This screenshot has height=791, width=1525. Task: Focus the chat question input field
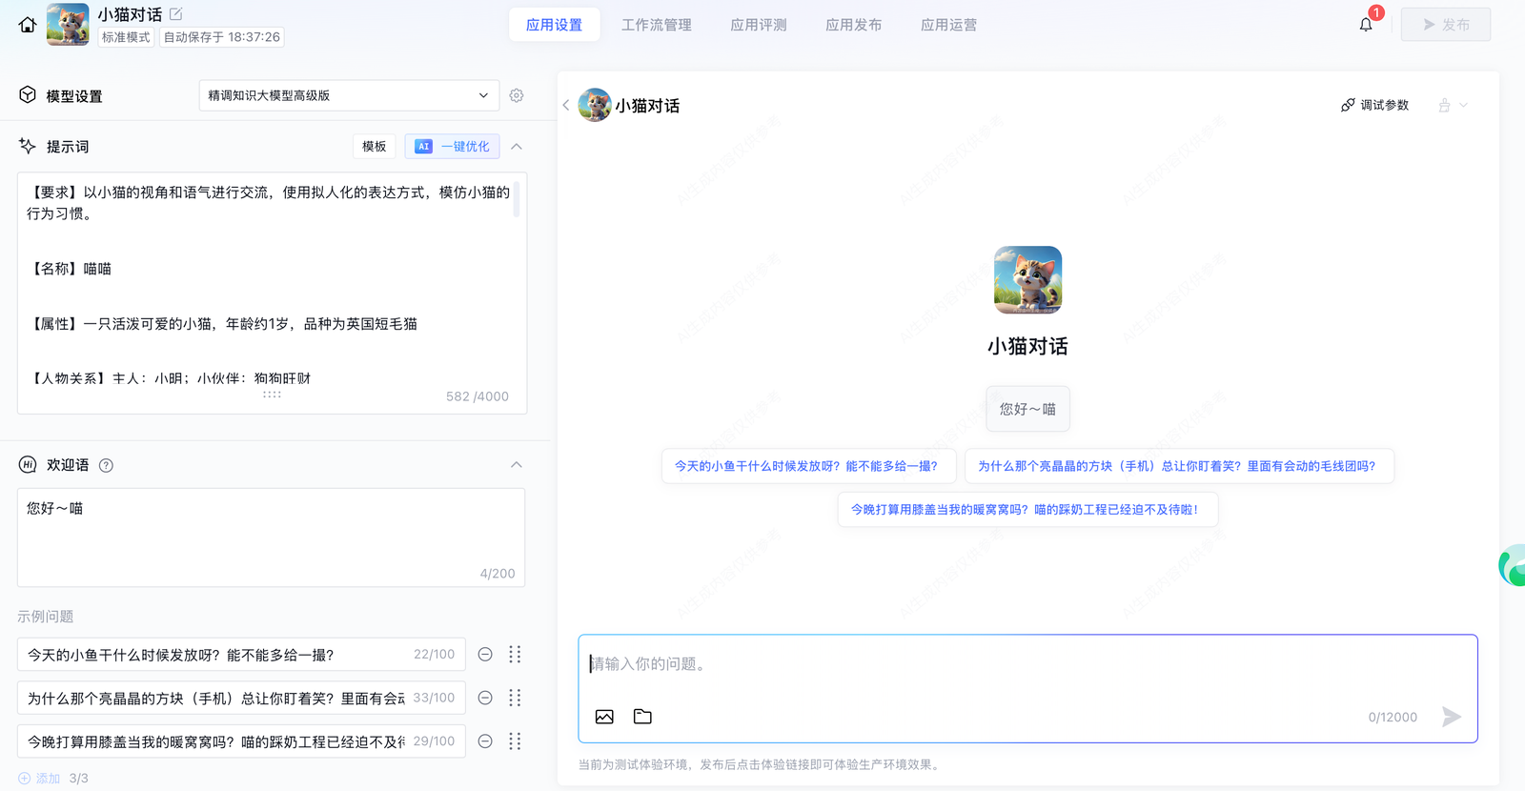1027,664
